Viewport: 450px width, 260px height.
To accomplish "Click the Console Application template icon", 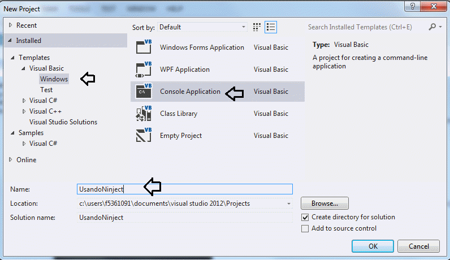I will coord(144,91).
